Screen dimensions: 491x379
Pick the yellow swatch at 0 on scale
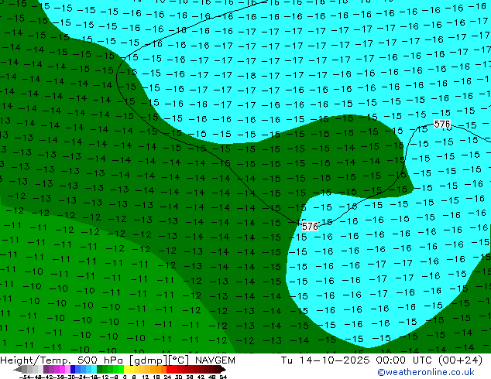coord(126,369)
